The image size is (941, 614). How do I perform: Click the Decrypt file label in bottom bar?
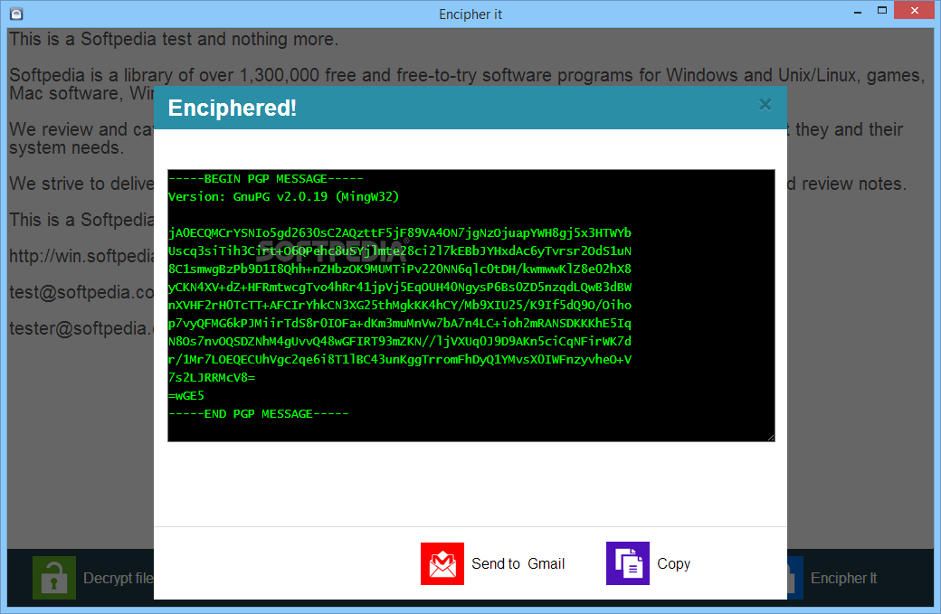[119, 578]
